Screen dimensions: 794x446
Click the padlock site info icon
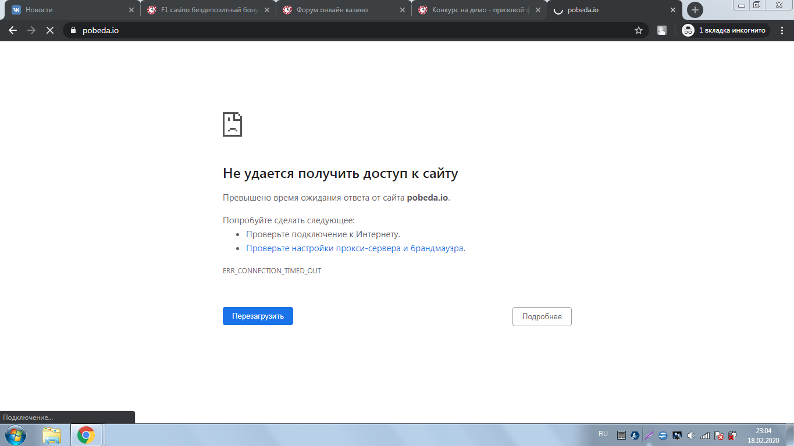tap(73, 30)
